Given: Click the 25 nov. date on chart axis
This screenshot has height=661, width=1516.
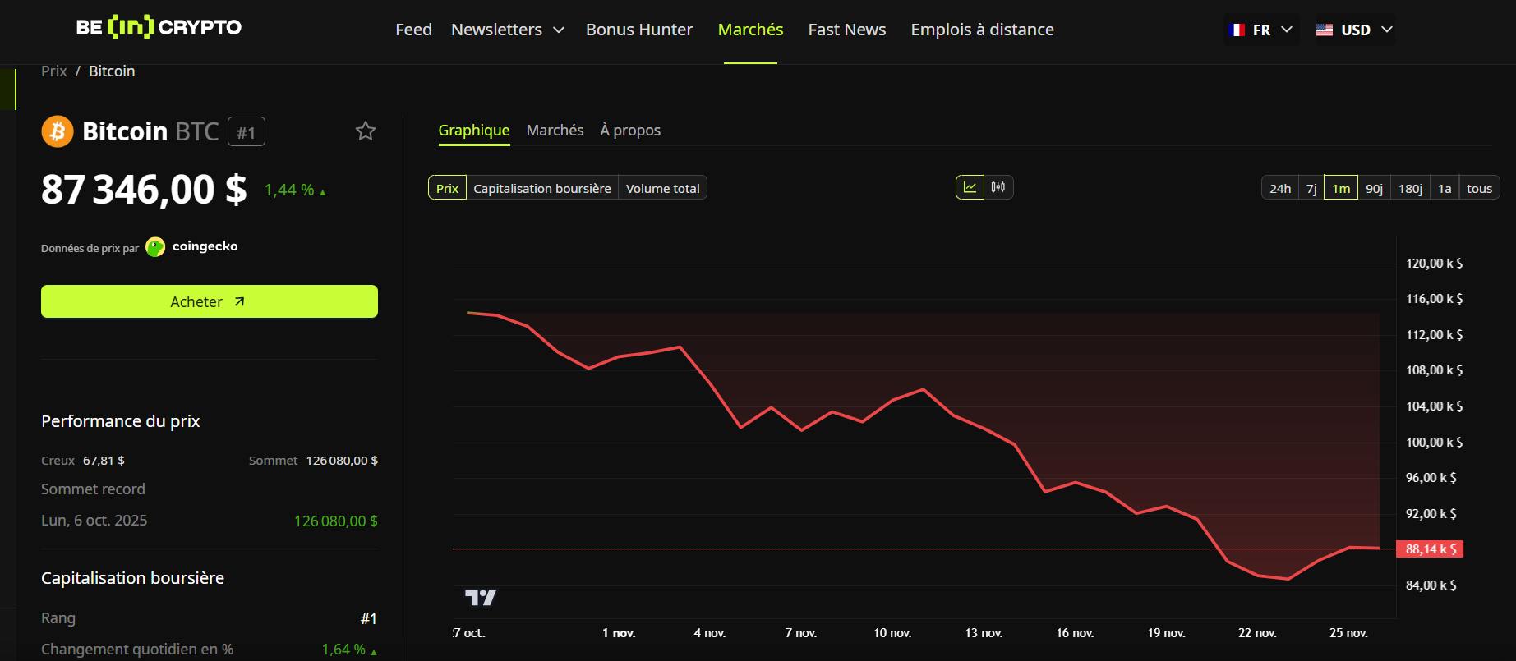Looking at the screenshot, I should 1348,633.
